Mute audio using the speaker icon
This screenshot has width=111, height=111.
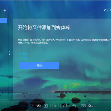tap(65, 106)
